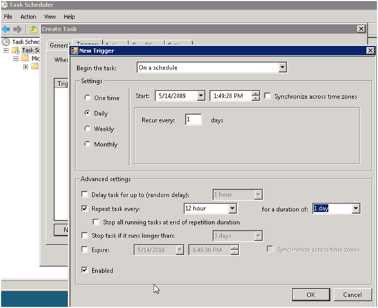Uncheck the Enabled checkbox
The height and width of the screenshot is (308, 378).
pos(85,269)
